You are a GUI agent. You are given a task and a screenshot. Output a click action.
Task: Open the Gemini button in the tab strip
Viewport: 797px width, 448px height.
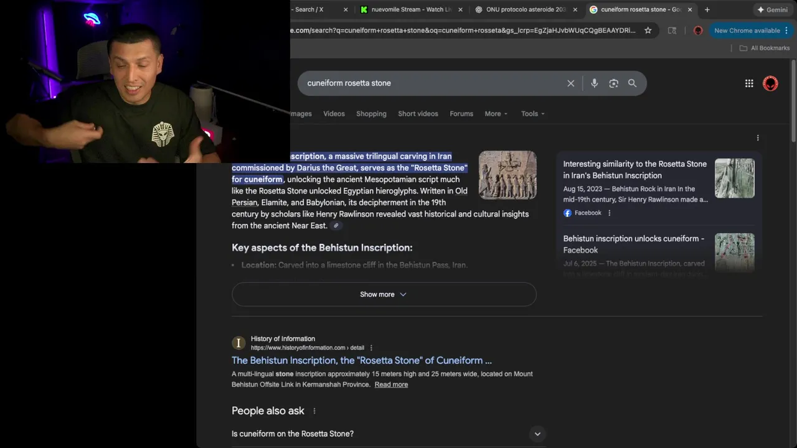tap(773, 9)
